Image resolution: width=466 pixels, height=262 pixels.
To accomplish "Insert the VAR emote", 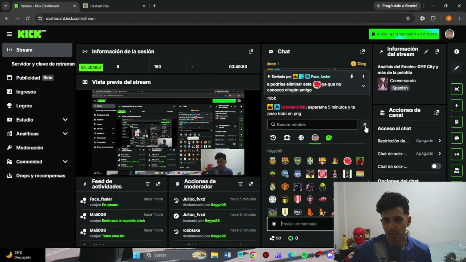I will (x=297, y=212).
